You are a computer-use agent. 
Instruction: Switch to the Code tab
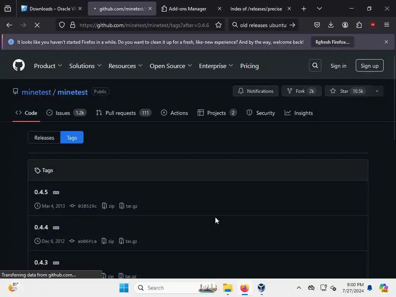point(26,113)
